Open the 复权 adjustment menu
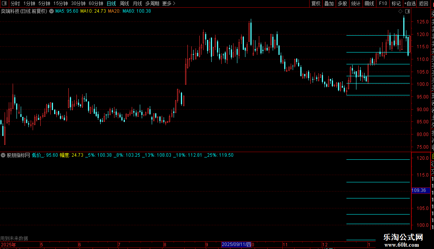This screenshot has height=249, width=434. coord(316,3)
